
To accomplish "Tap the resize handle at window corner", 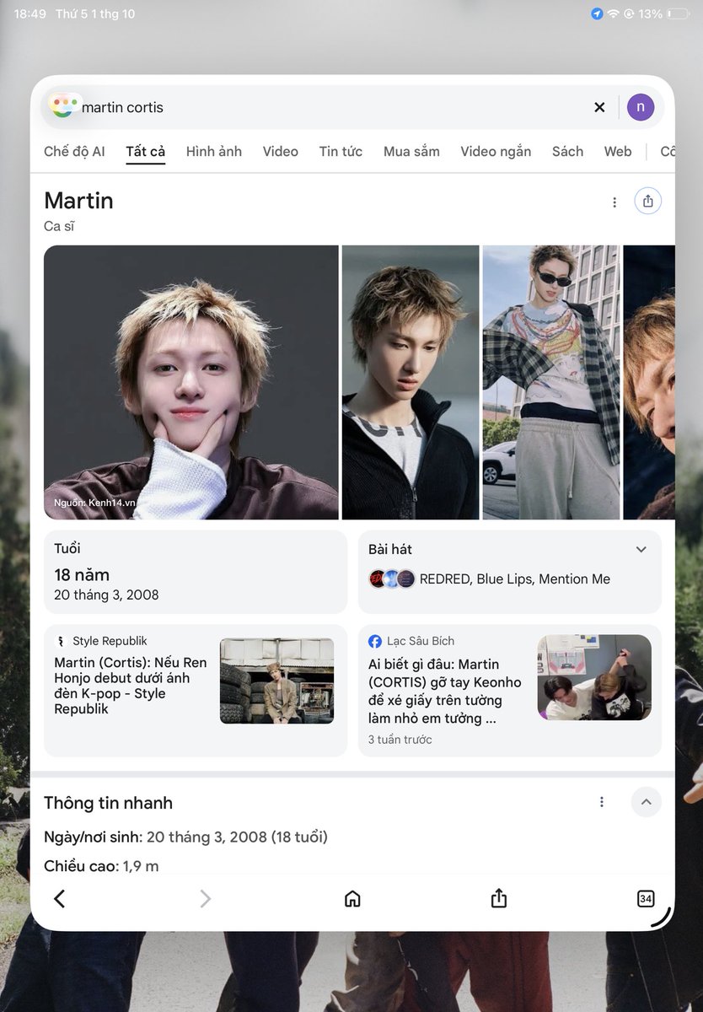I will click(x=661, y=918).
